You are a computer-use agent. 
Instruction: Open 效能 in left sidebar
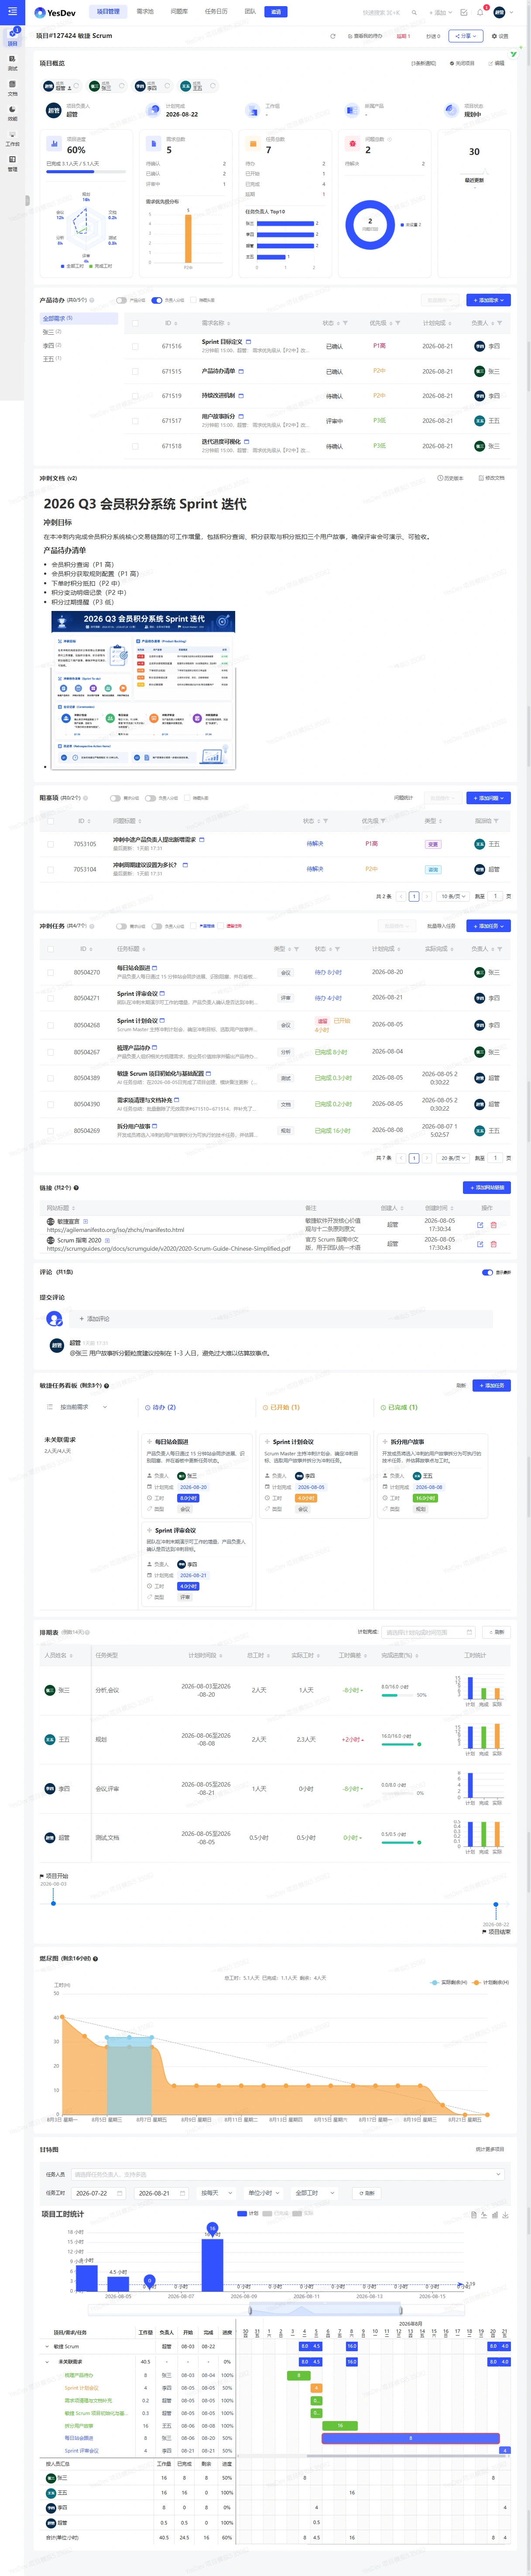[x=12, y=113]
